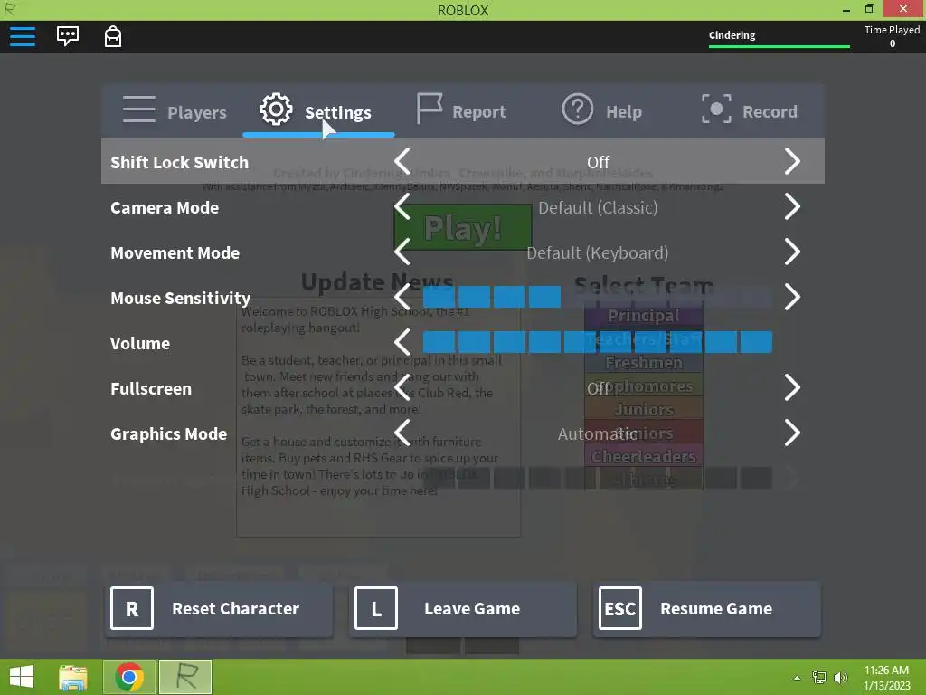The image size is (926, 695).
Task: Set Volume slider to its last block
Action: 756,342
